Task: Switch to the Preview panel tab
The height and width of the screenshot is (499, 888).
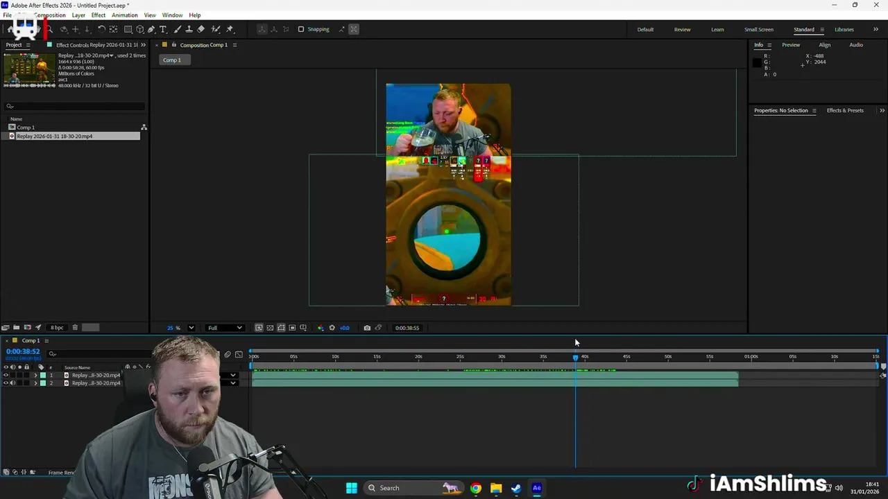Action: click(x=791, y=45)
